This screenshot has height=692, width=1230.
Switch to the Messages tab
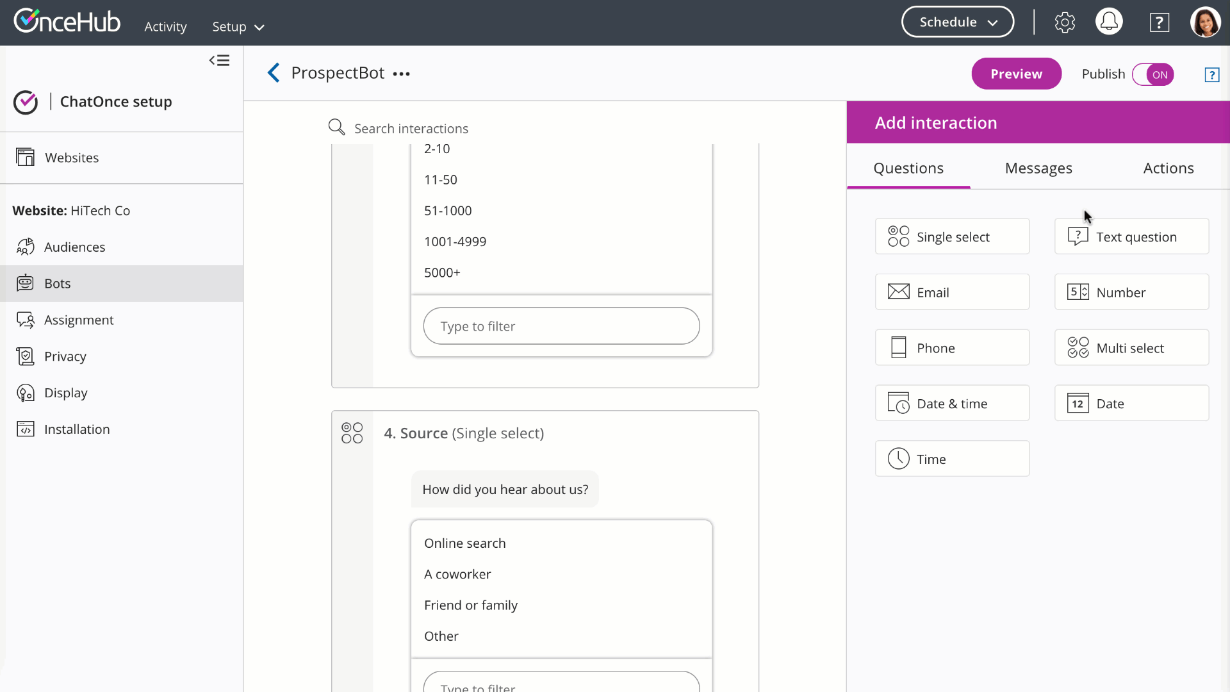point(1038,168)
